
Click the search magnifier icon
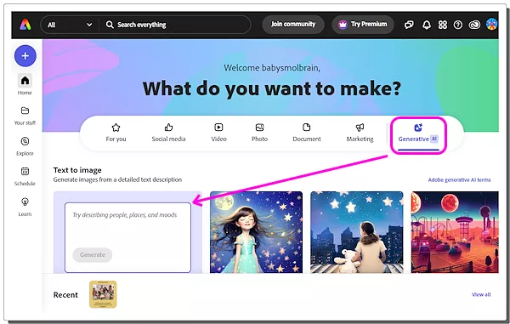(110, 25)
